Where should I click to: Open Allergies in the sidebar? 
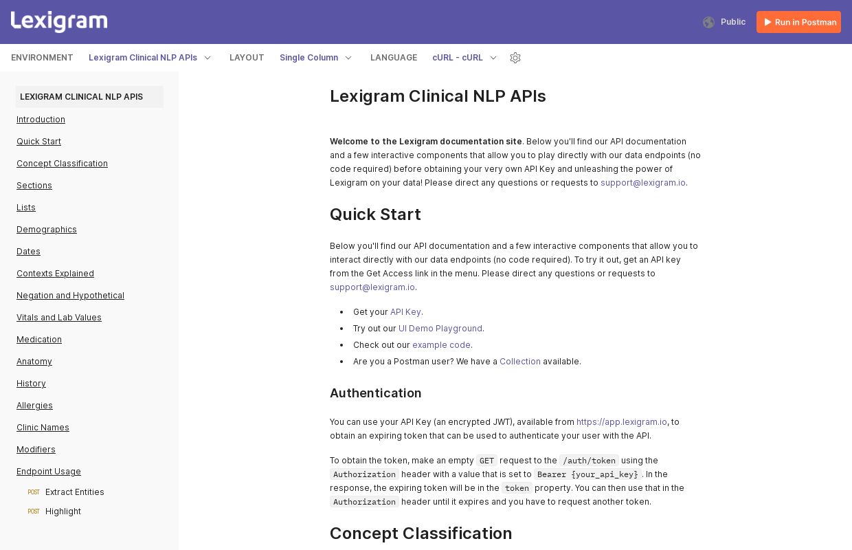[x=34, y=406]
